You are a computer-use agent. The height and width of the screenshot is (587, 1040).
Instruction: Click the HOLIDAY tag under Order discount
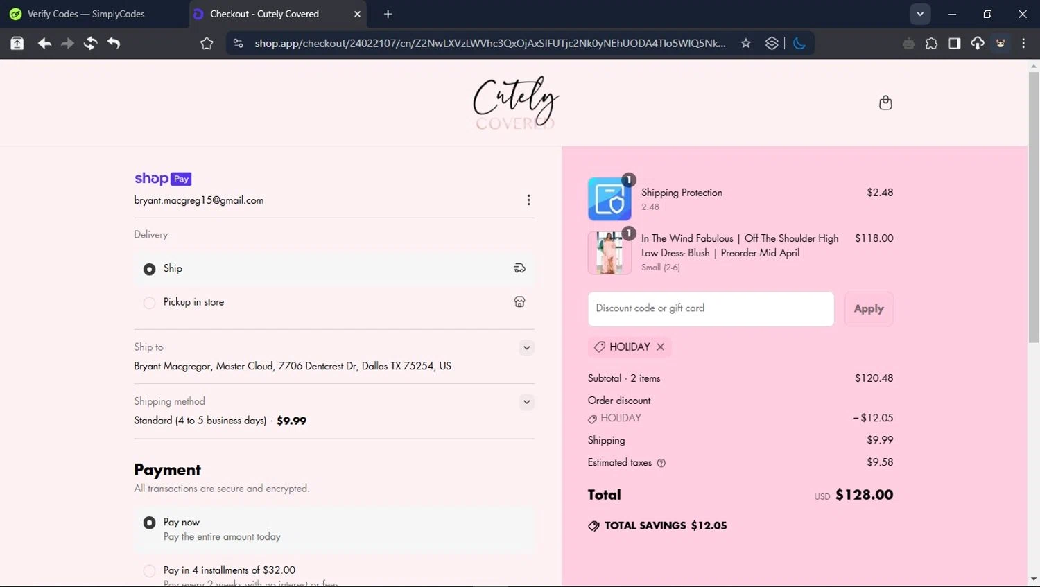pyautogui.click(x=615, y=418)
